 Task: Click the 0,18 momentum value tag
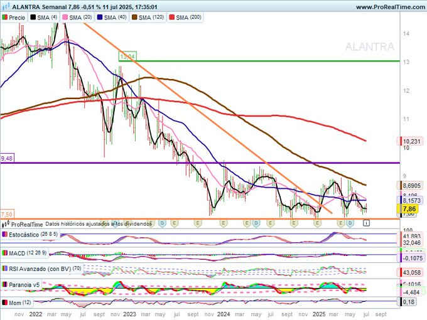(x=408, y=302)
